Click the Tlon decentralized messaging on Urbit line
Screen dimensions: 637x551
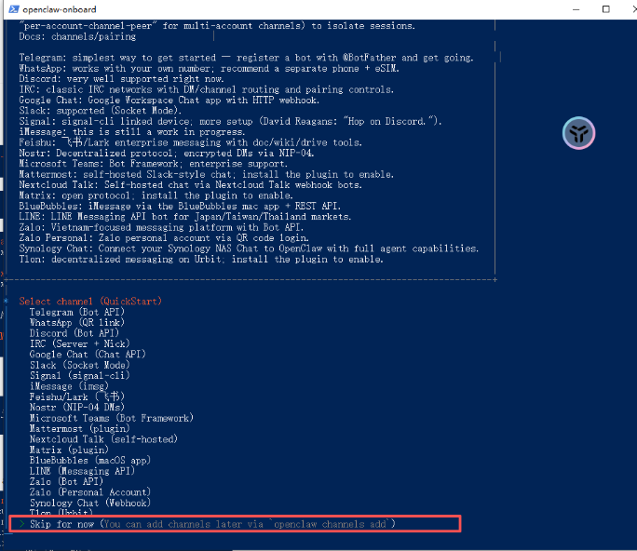tap(201, 259)
